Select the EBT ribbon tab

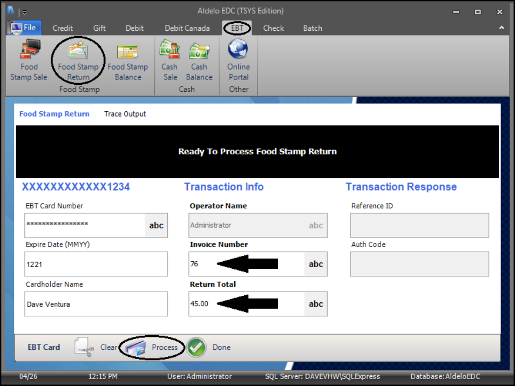[237, 28]
